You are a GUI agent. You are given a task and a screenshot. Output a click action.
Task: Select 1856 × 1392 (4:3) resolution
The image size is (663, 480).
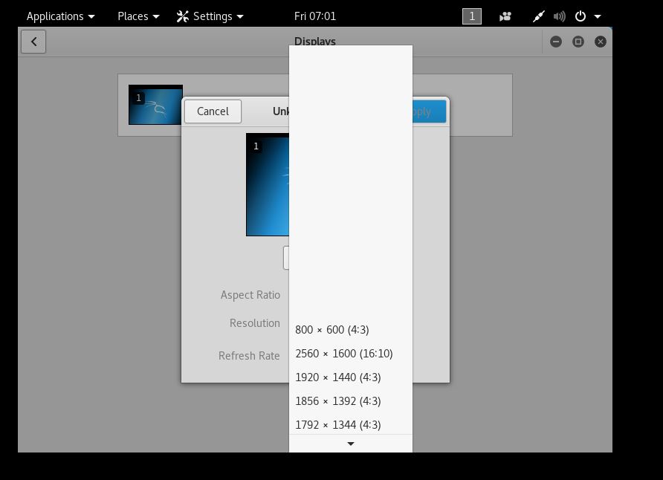click(338, 401)
